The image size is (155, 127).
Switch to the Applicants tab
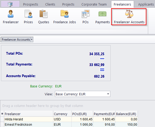[146, 4]
